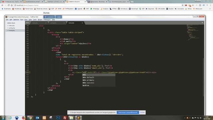Open the Tools menu in Sublime Text
Viewport: 213px width, 120px height.
[35, 20]
